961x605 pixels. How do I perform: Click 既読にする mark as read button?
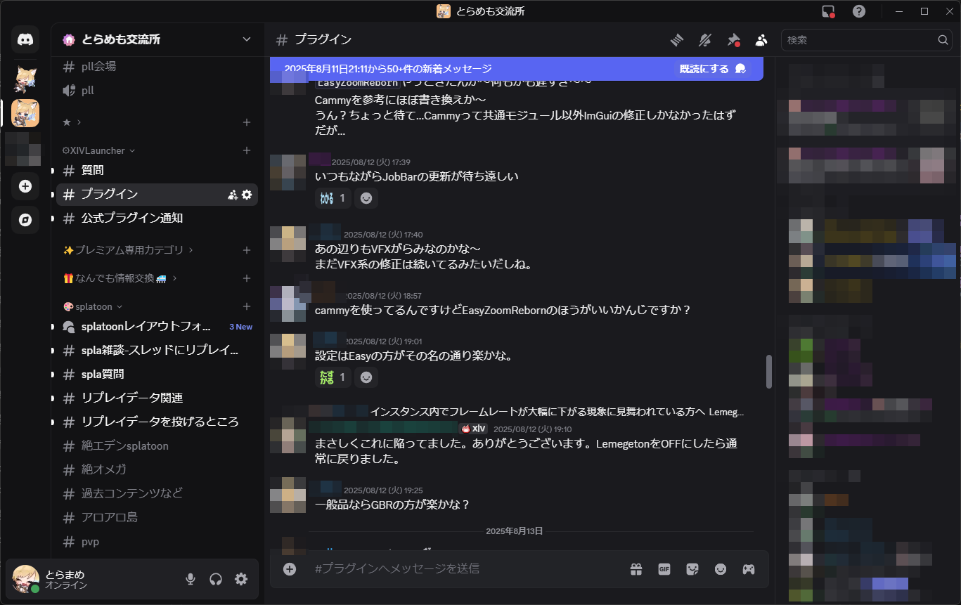point(712,69)
